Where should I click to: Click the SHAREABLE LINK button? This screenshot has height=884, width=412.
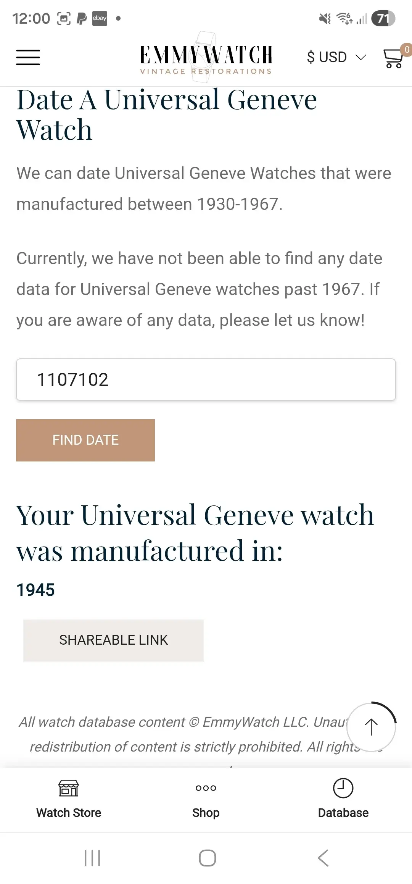[113, 640]
